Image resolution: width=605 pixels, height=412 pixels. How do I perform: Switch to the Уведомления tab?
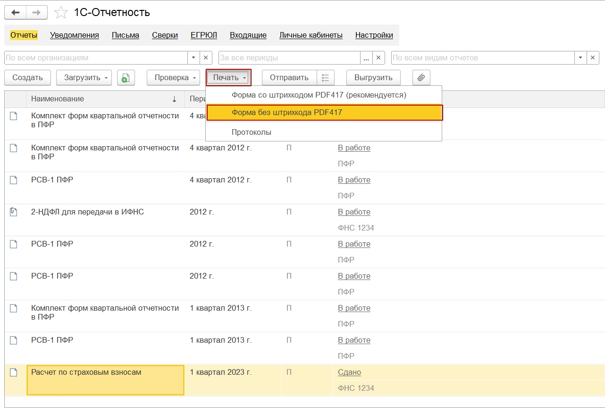tap(75, 35)
